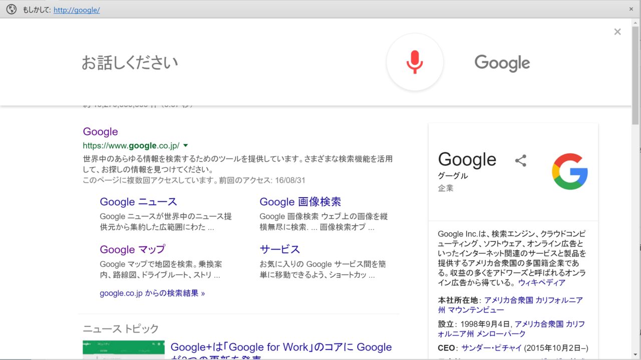The image size is (641, 360).
Task: Click the Google for Work news headline
Action: point(281,347)
